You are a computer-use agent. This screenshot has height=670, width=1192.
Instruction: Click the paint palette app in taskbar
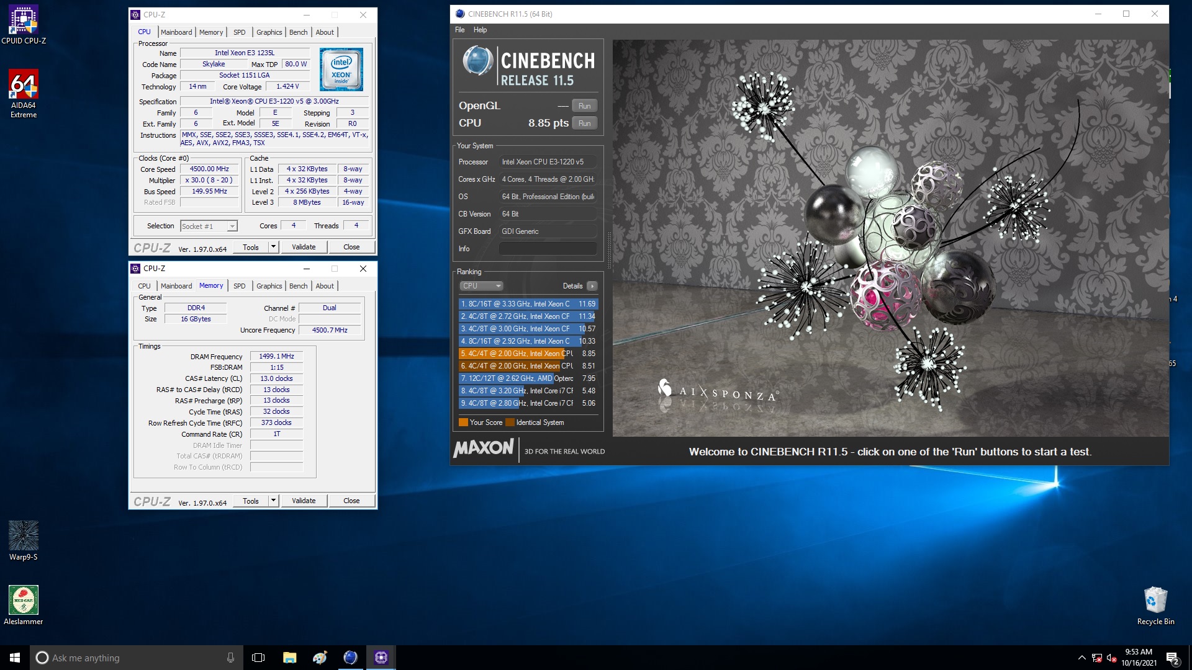[x=320, y=658]
